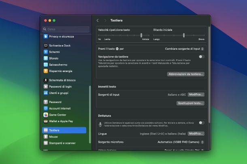Open the Salvaschermo icon
The height and width of the screenshot is (164, 247).
(46, 65)
